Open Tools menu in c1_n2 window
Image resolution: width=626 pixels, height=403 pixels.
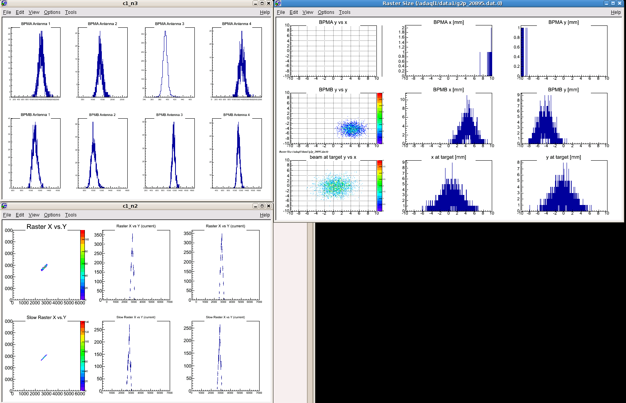pyautogui.click(x=71, y=215)
